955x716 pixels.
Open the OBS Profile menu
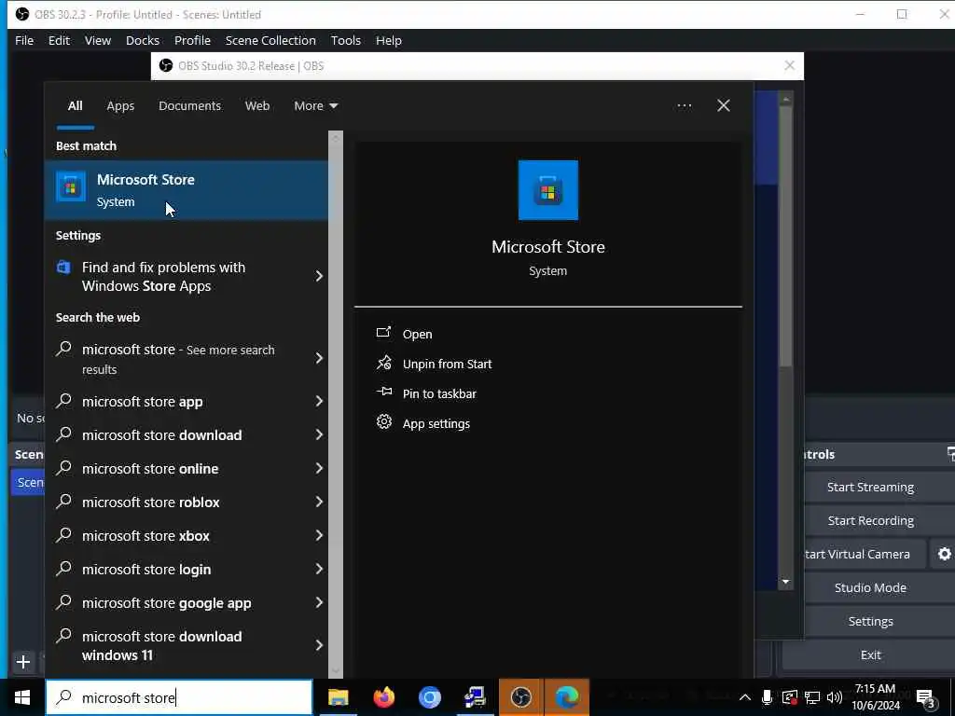click(x=192, y=40)
